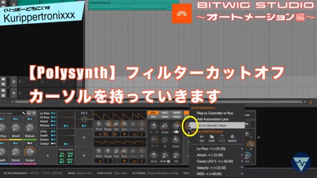
Task: Select SIGN oscillator blend mode
Action: 165,117
